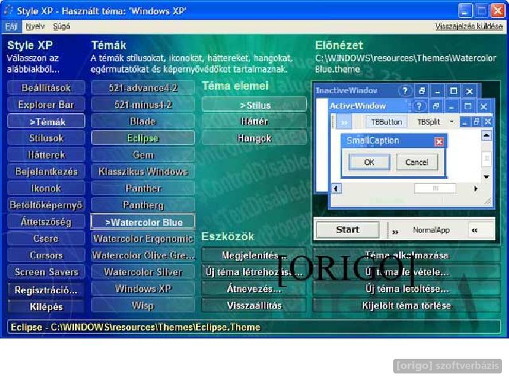The image size is (509, 381).
Task: Switch to the Stílusok section
Action: click(x=46, y=138)
